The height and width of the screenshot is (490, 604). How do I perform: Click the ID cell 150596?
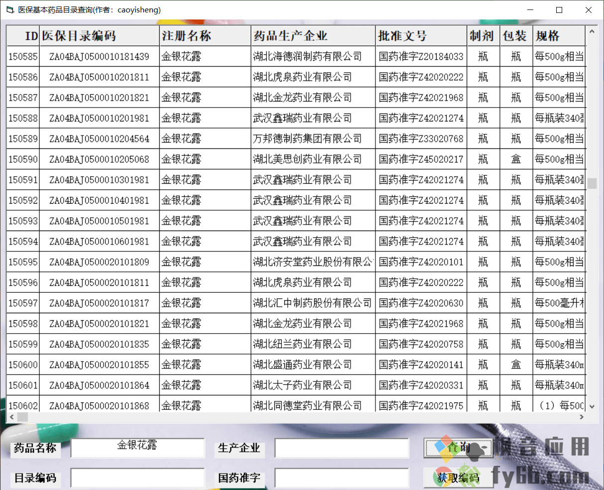coord(23,283)
